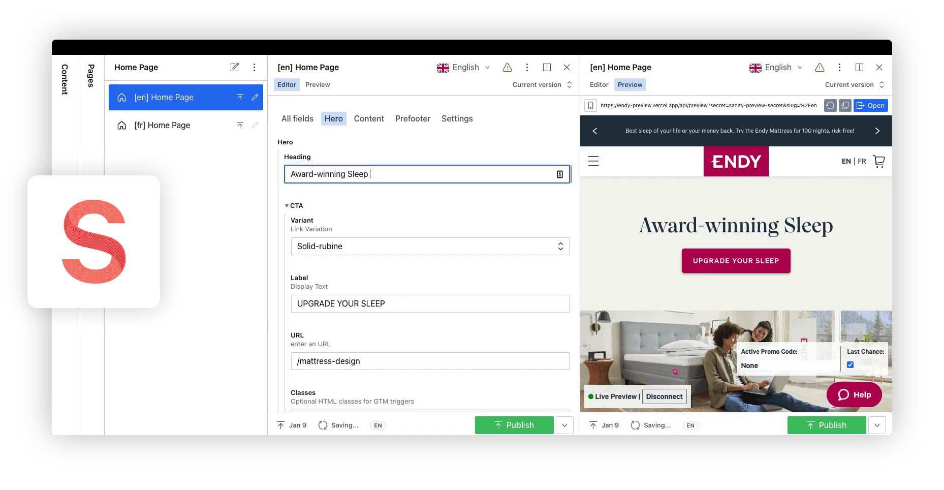Click the green Publish button
This screenshot has height=490, width=944.
tap(514, 425)
